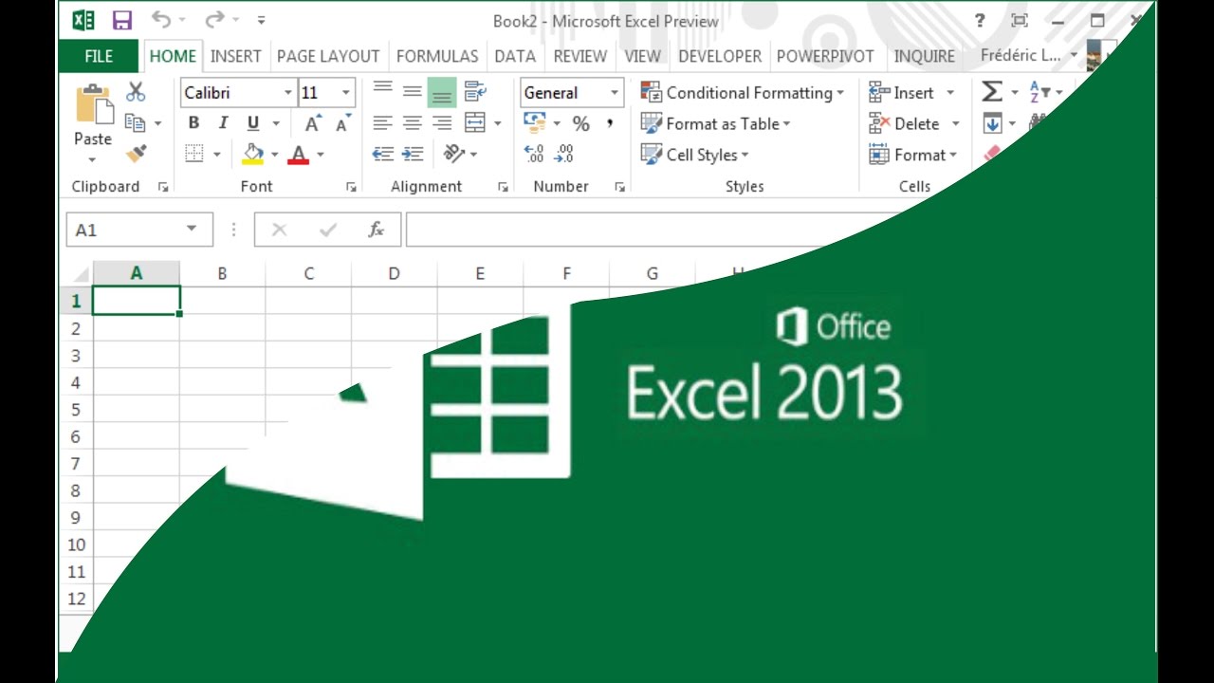Screen dimensions: 1214x683
Task: Open the Calibri font name dropdown
Action: tap(288, 93)
